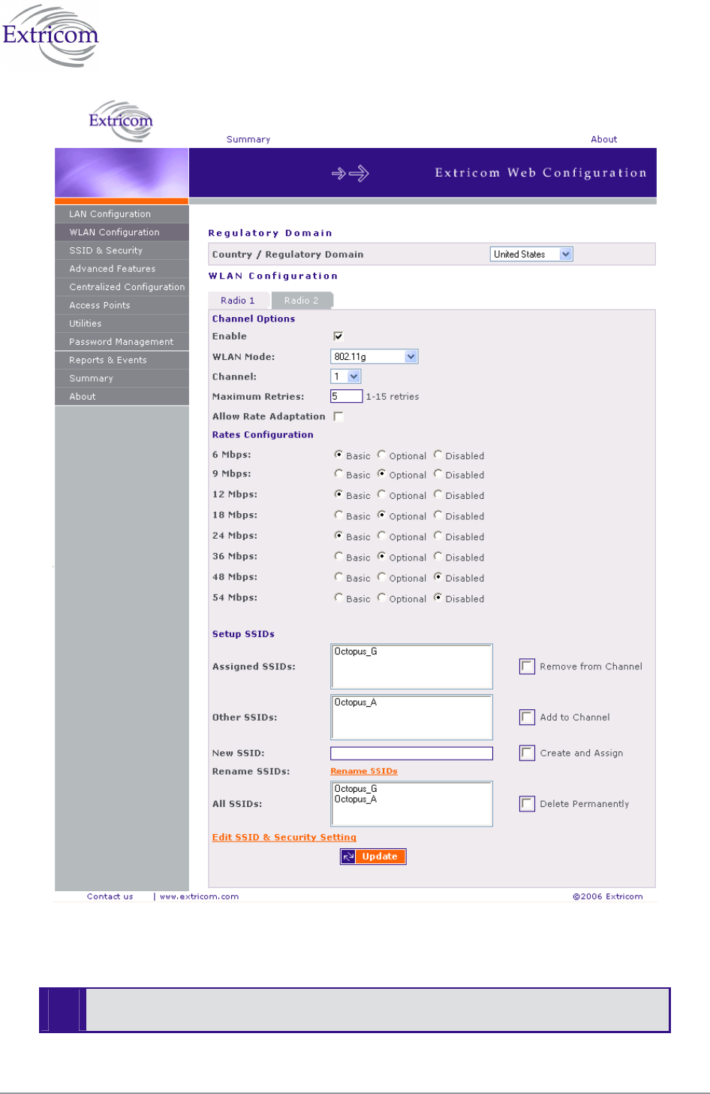The image size is (710, 1094).
Task: Open Access Points sidebar item
Action: tap(122, 305)
